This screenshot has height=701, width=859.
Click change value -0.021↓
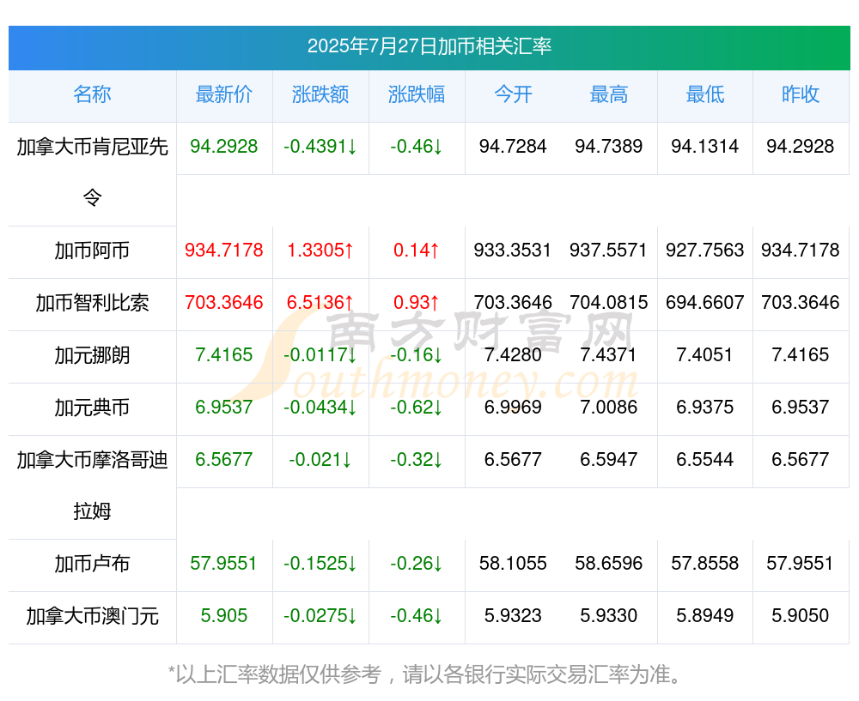(x=320, y=460)
